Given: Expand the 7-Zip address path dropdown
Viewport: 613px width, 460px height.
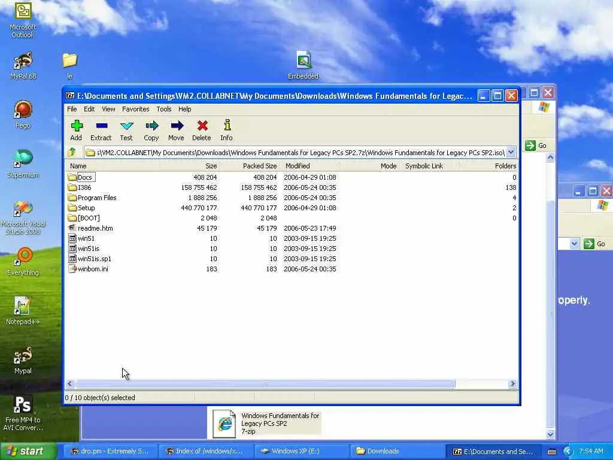Looking at the screenshot, I should [x=511, y=152].
